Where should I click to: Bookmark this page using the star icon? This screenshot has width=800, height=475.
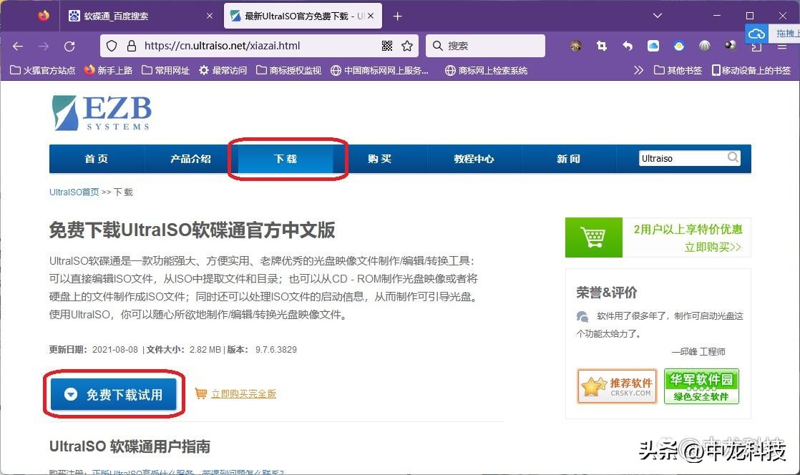point(406,45)
